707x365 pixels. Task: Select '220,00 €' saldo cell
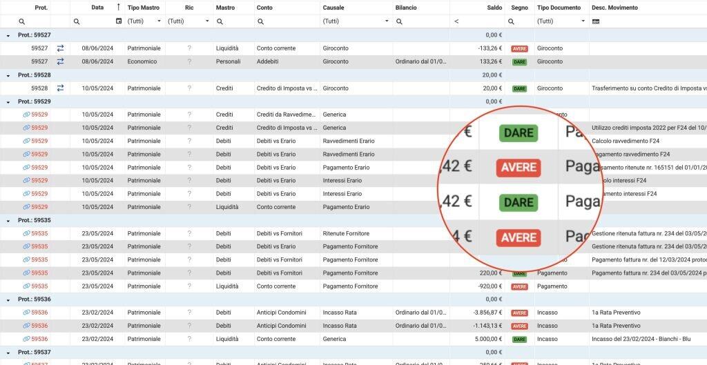(x=491, y=273)
